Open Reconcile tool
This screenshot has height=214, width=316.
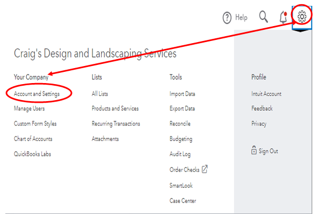click(180, 124)
